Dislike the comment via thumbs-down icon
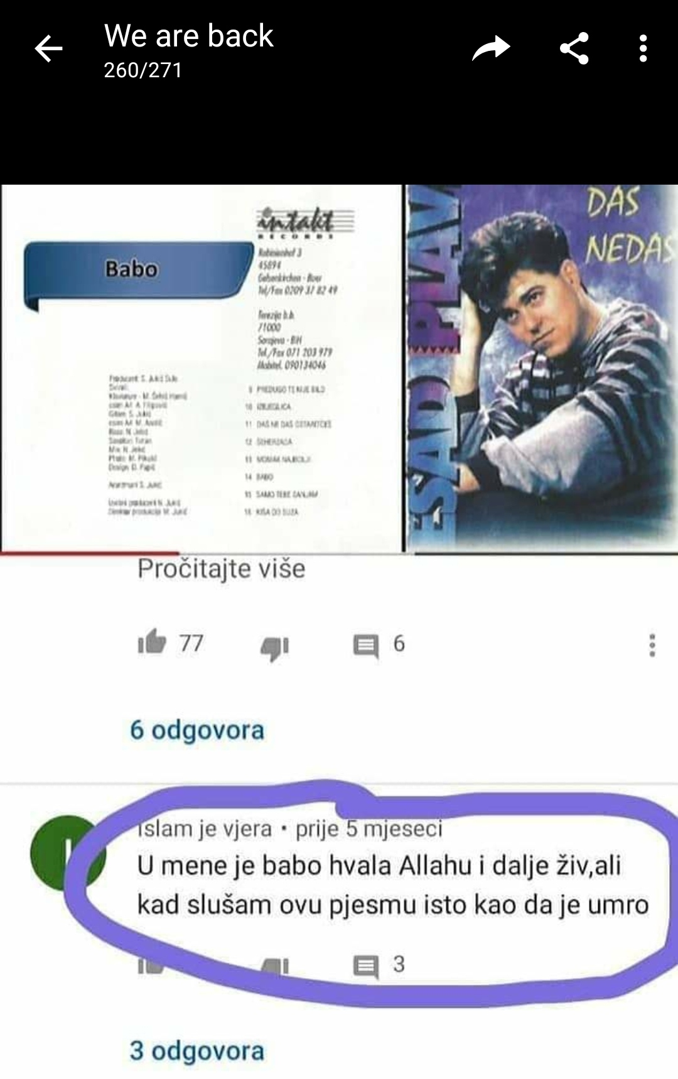 [274, 647]
